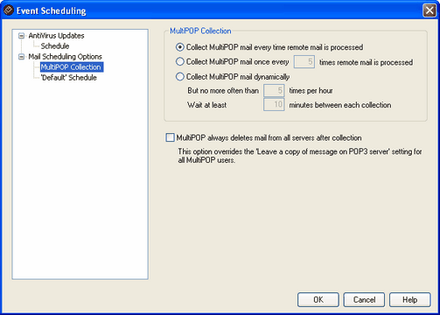Open the 'Default' Schedule tree item
Viewport: 440px width, 315px height.
point(69,78)
